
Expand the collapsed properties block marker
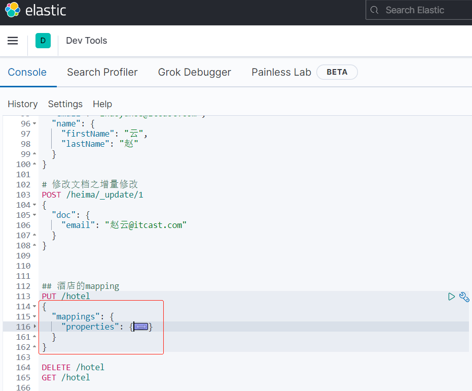click(141, 327)
